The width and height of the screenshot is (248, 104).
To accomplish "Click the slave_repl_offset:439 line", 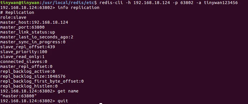I will pyautogui.click(x=28, y=47).
